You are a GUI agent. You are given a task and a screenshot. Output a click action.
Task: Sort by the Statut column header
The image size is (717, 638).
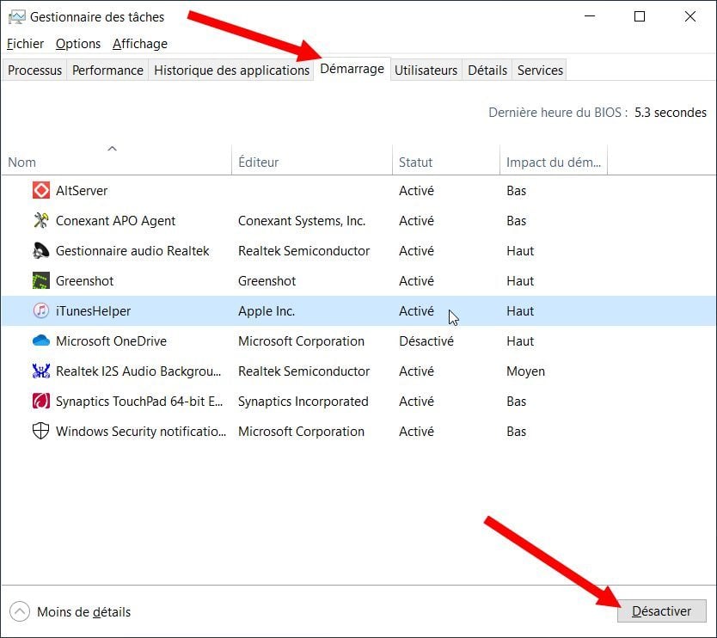[446, 162]
